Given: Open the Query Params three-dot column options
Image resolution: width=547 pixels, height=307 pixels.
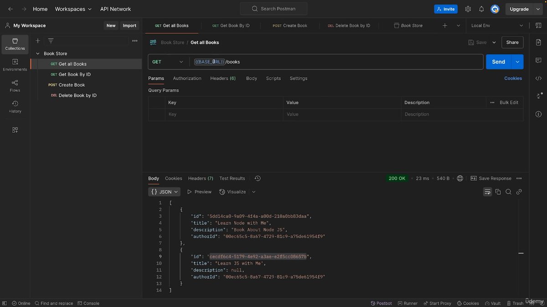Looking at the screenshot, I should point(492,102).
